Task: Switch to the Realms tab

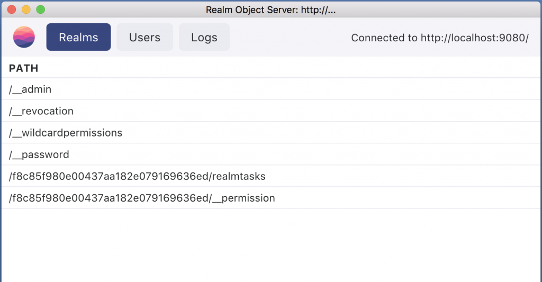Action: click(78, 37)
